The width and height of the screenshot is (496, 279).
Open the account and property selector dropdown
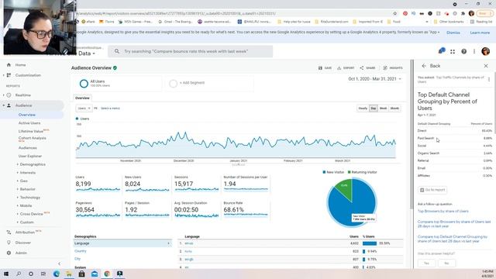click(x=87, y=53)
